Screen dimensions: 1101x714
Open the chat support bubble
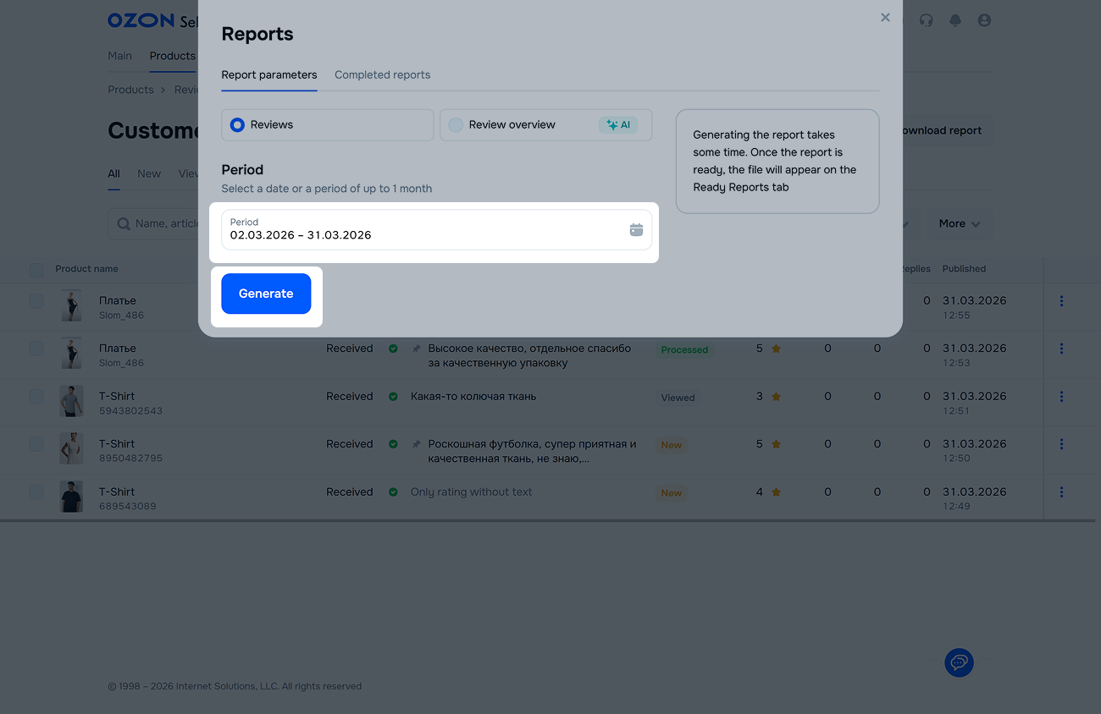[959, 662]
